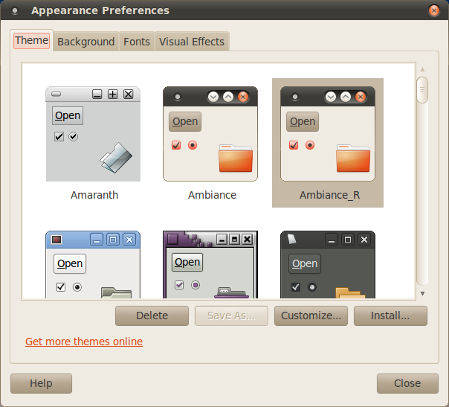Click the Ambiance_R theme name label

329,195
